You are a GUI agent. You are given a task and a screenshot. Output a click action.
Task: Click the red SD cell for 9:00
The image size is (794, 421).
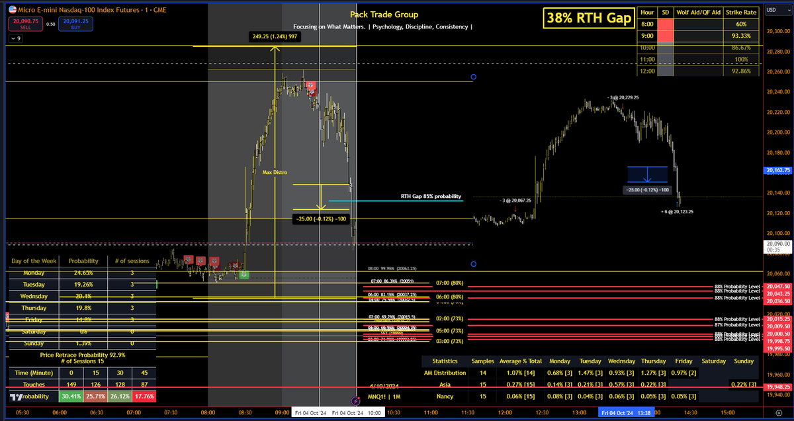point(664,36)
